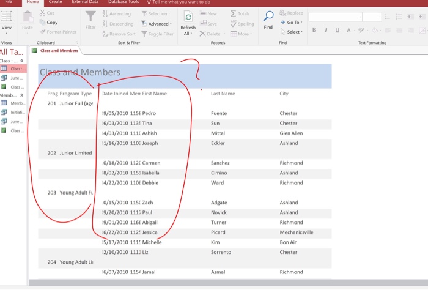Toggle Italic text formatting
Viewport: 428px width, 290px height.
coord(326,30)
